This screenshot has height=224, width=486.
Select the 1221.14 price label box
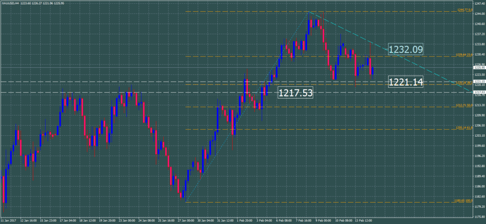(x=405, y=83)
